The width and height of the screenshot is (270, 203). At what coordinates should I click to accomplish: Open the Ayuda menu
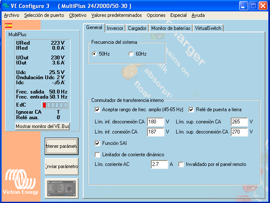tap(198, 15)
